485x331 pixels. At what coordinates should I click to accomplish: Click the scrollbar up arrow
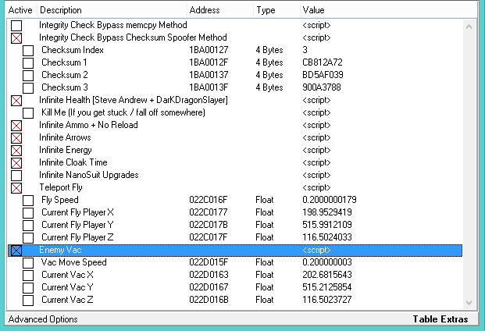click(x=469, y=27)
